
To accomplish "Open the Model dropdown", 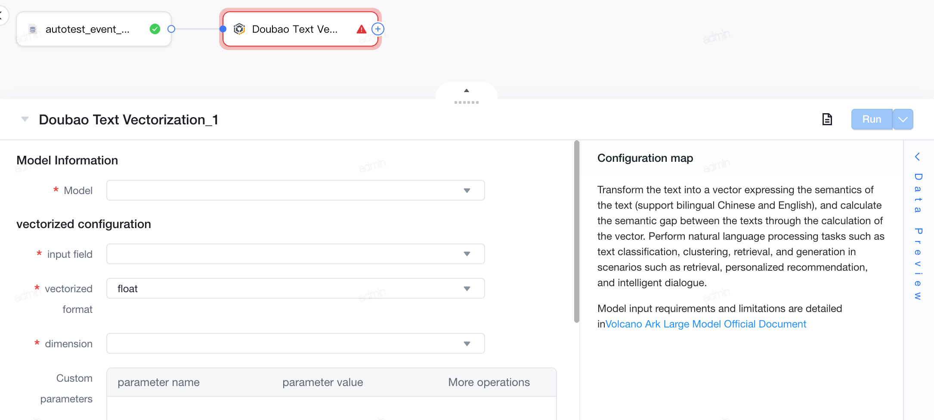I will pyautogui.click(x=295, y=190).
